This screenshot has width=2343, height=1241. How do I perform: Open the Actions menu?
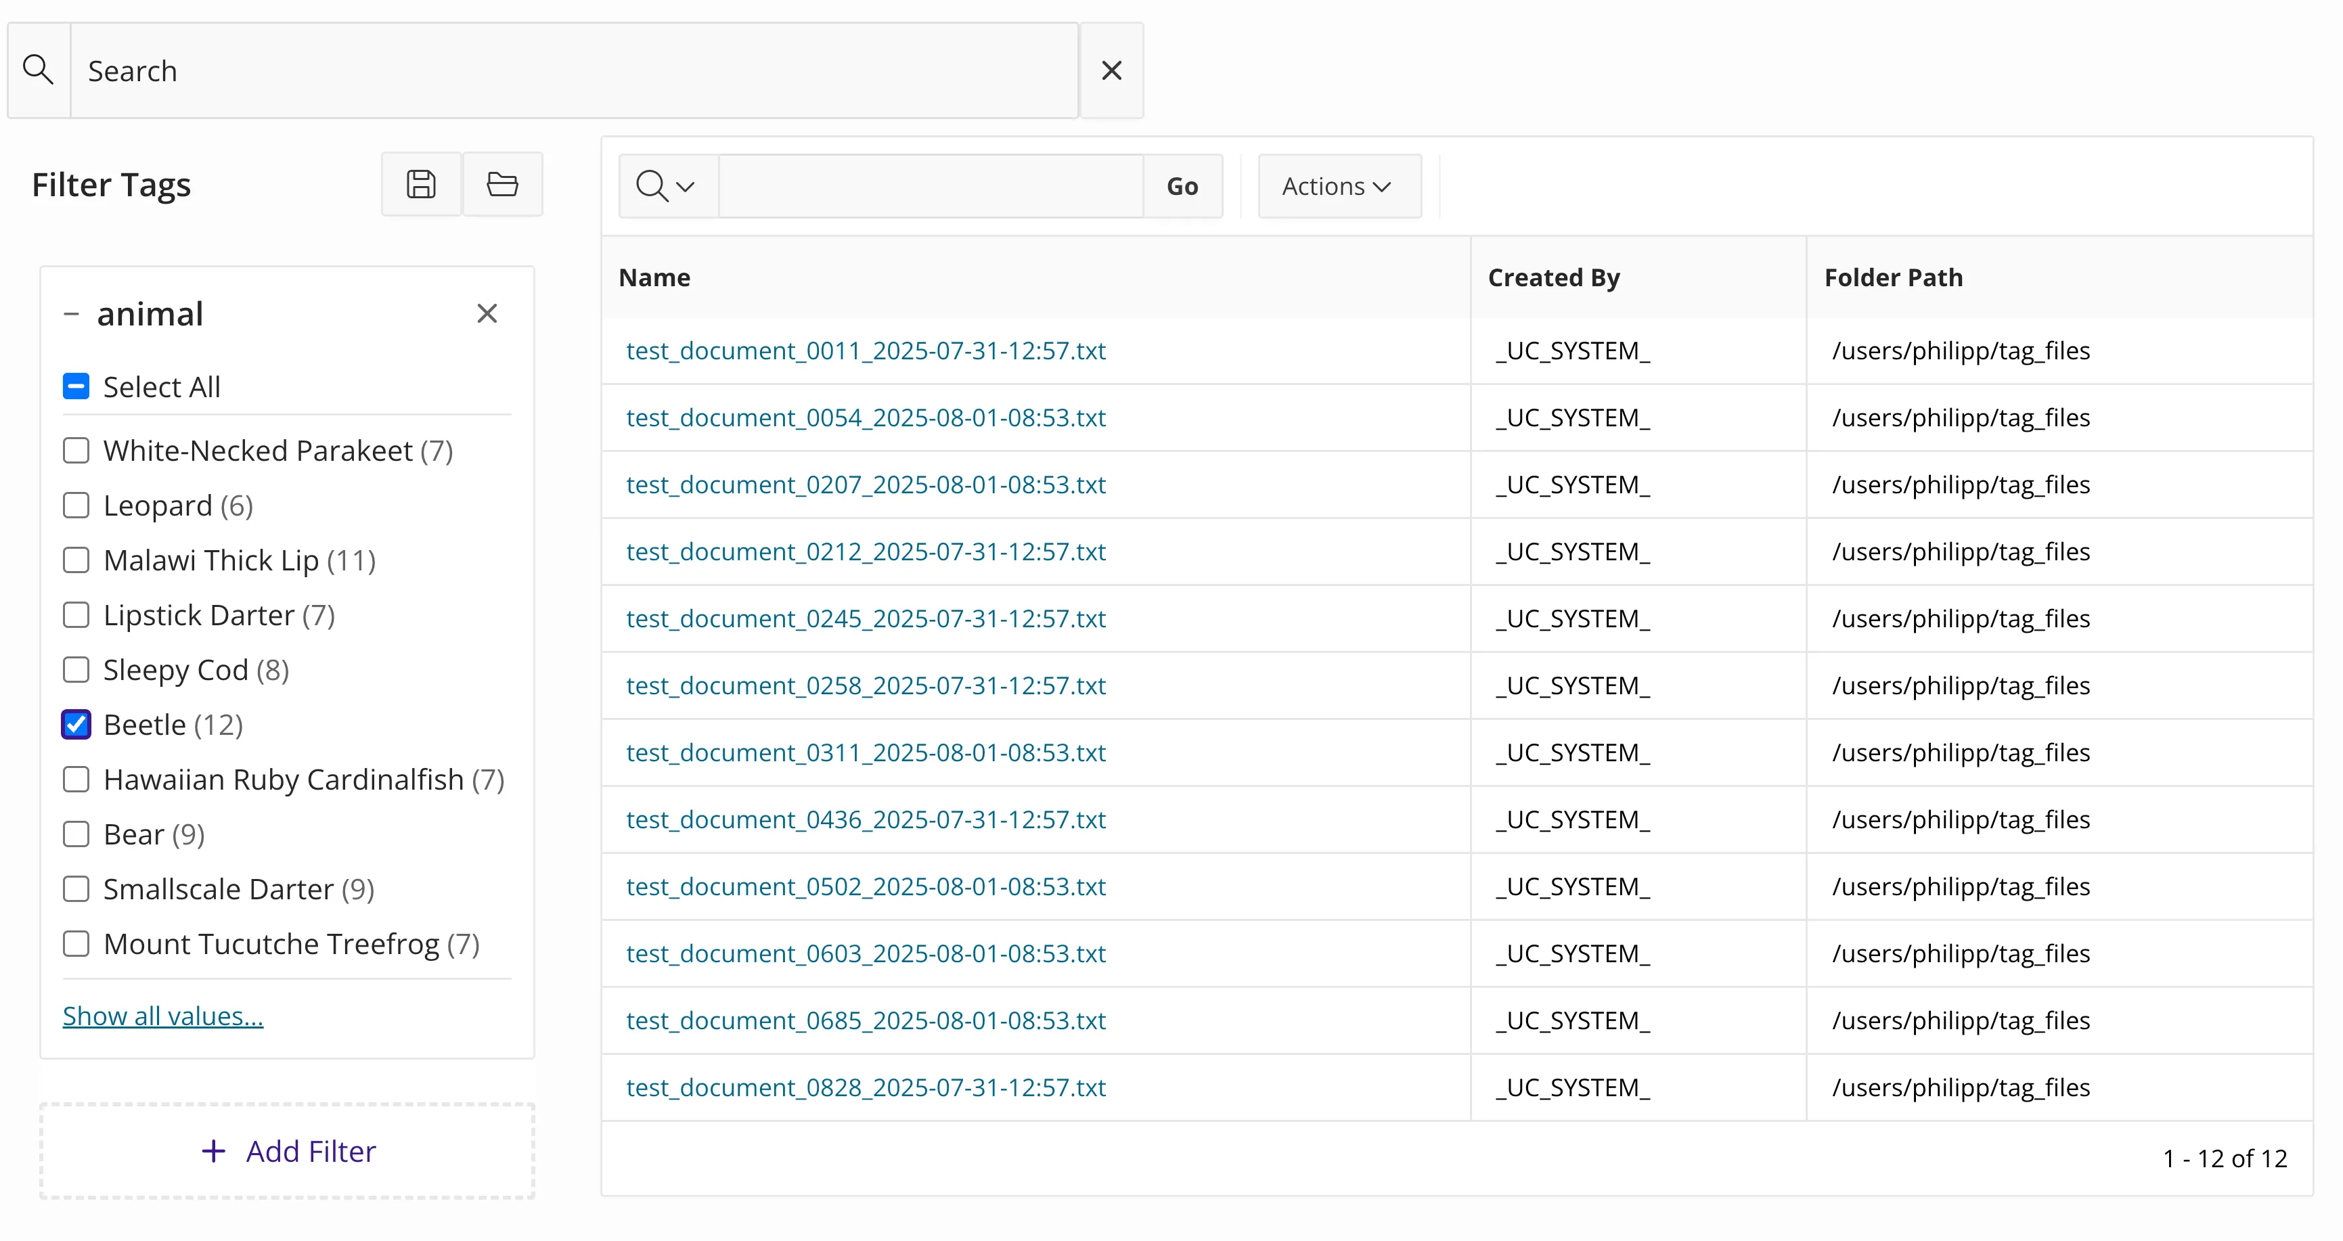coord(1338,186)
